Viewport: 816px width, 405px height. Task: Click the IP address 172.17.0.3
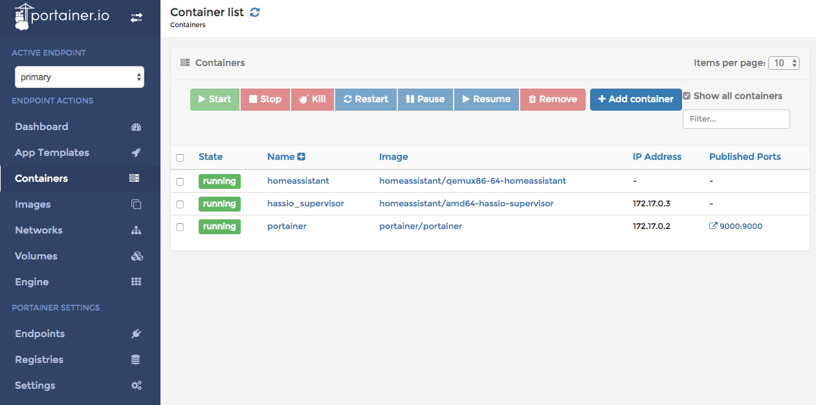pos(652,204)
